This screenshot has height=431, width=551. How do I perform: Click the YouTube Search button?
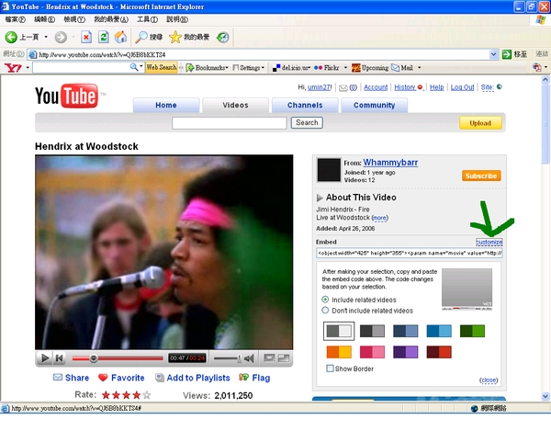[x=307, y=123]
